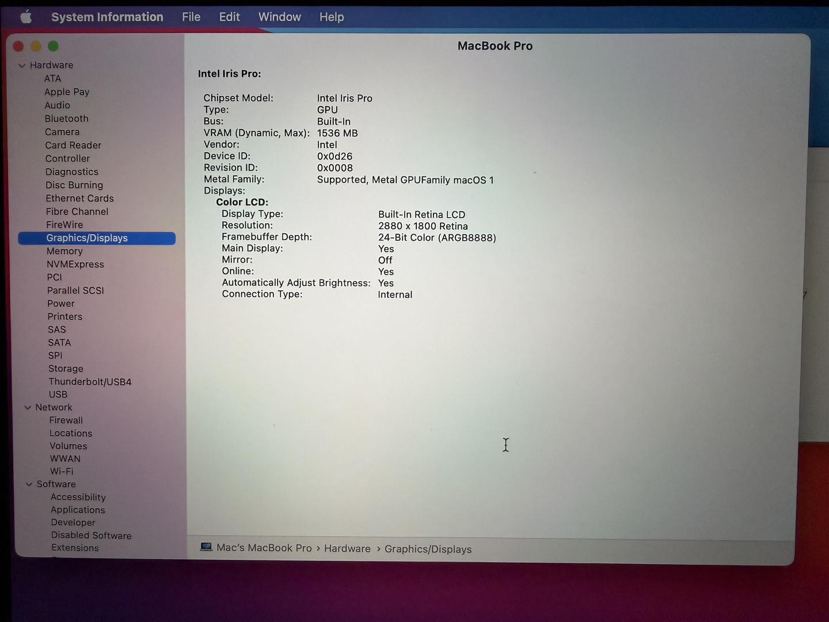The width and height of the screenshot is (829, 622).
Task: Select NVMExpress in the sidebar
Action: coord(75,264)
